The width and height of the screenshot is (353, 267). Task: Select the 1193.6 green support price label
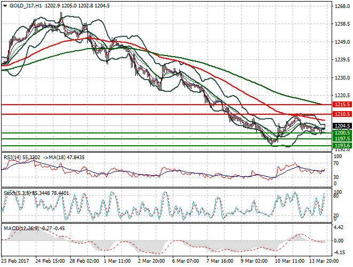tap(341, 145)
